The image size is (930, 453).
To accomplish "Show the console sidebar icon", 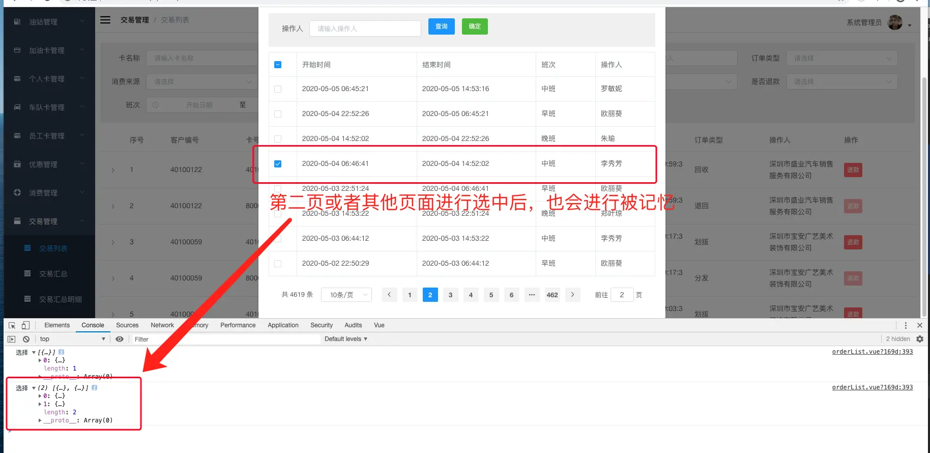I will coord(12,339).
